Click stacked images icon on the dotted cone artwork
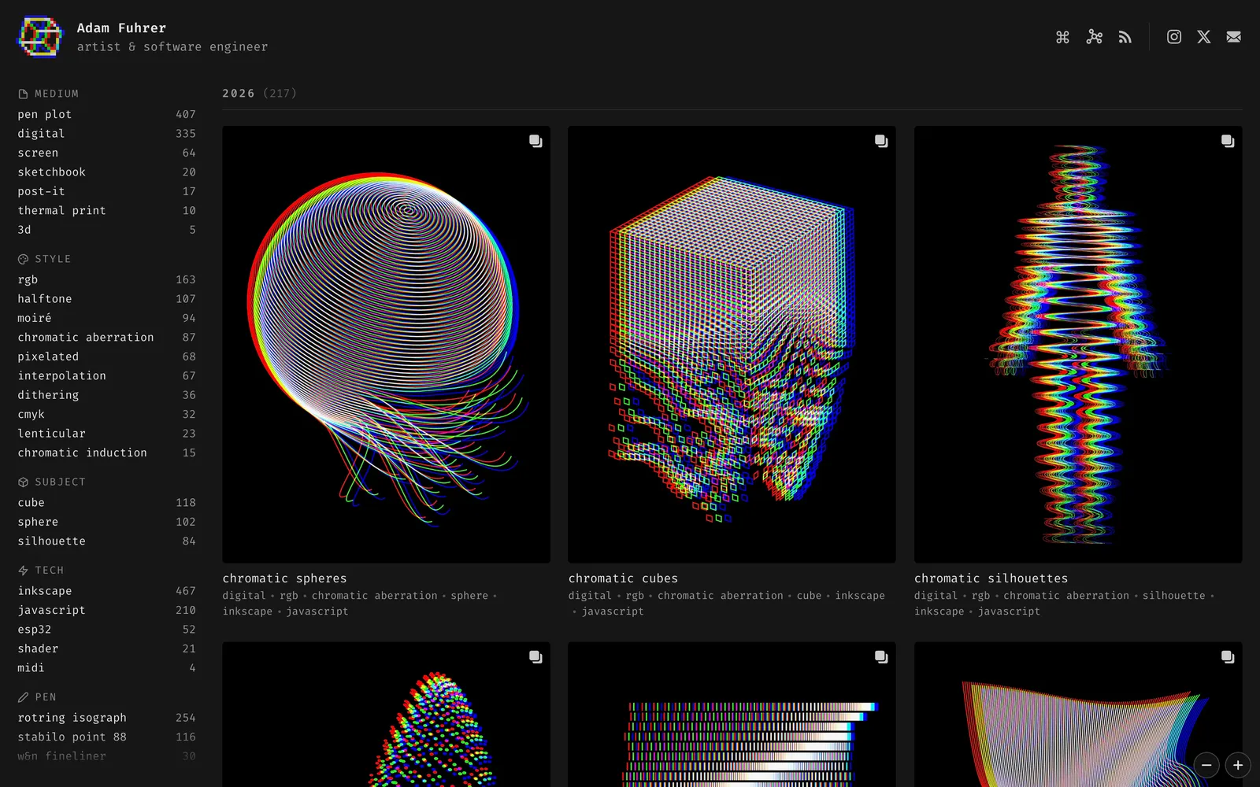Viewport: 1260px width, 787px height. click(535, 656)
